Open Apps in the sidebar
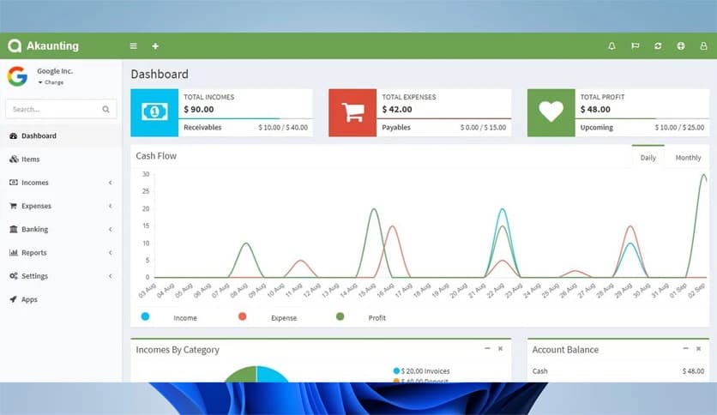Image resolution: width=717 pixels, height=415 pixels. 29,299
